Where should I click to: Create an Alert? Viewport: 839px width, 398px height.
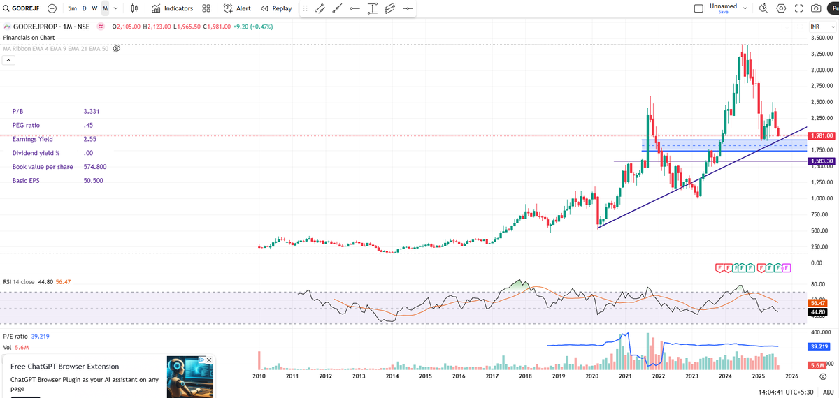pyautogui.click(x=237, y=8)
